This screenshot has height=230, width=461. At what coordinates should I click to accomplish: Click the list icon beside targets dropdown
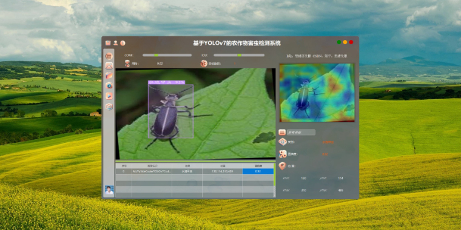pos(282,133)
